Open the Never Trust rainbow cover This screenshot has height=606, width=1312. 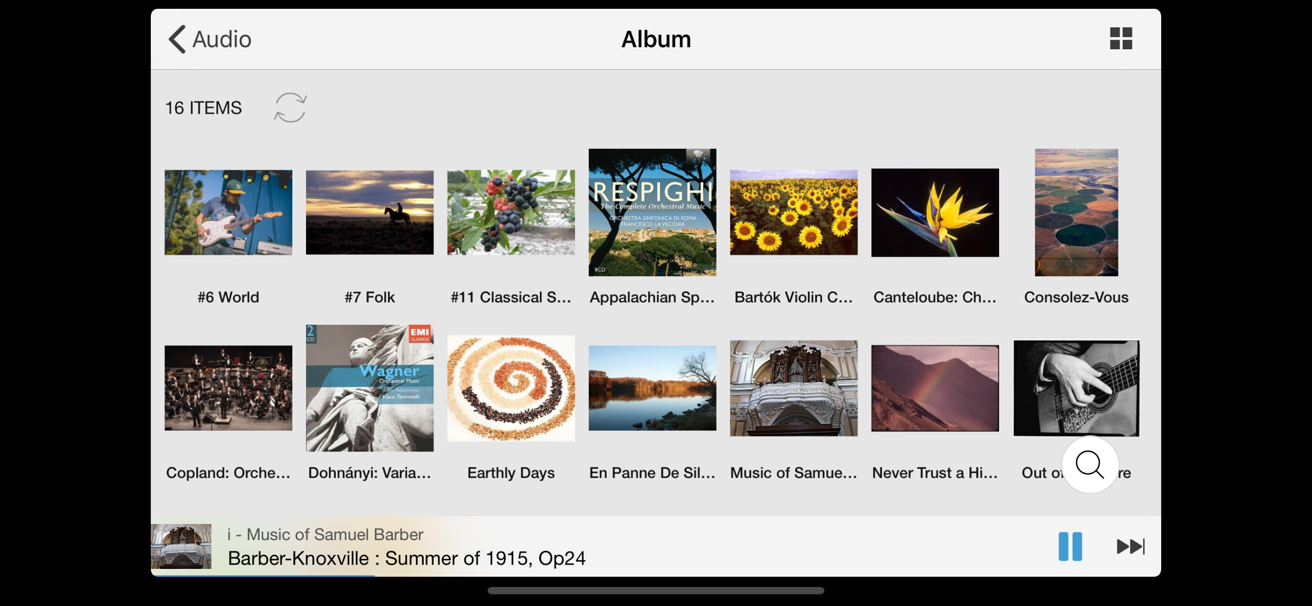(x=935, y=388)
